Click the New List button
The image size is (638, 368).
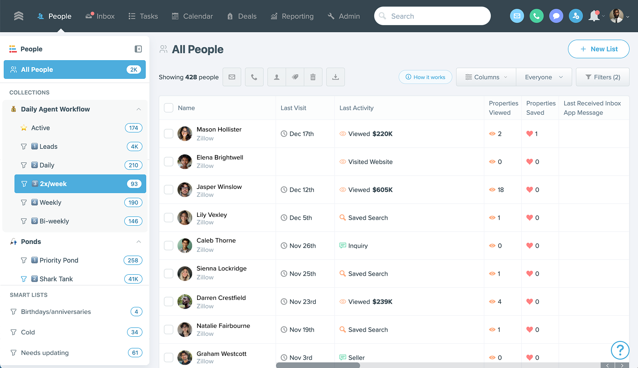pyautogui.click(x=598, y=49)
